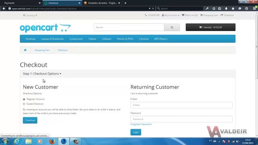Image resolution: width=258 pixels, height=145 pixels.
Task: Open Windows Media Player from taskbar
Action: pos(40,141)
